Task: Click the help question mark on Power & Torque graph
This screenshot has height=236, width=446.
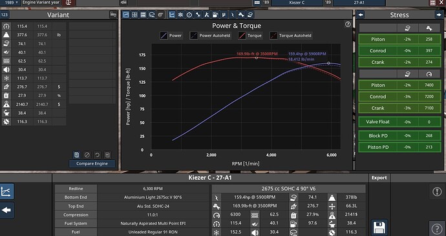Action: (348, 25)
